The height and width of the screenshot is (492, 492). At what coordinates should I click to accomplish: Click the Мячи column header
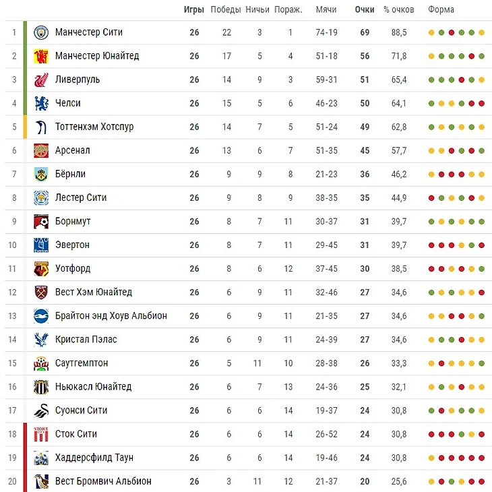click(x=326, y=10)
